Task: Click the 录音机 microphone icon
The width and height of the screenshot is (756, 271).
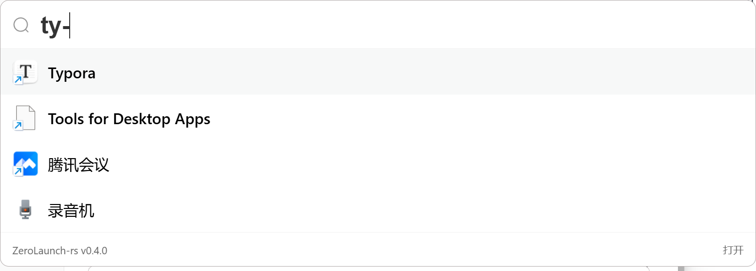Action: [x=25, y=210]
